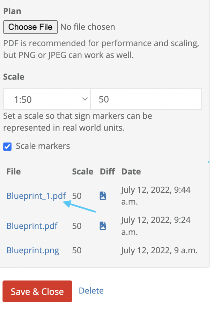Expand the scale selection combo box
214x324 pixels.
46,99
